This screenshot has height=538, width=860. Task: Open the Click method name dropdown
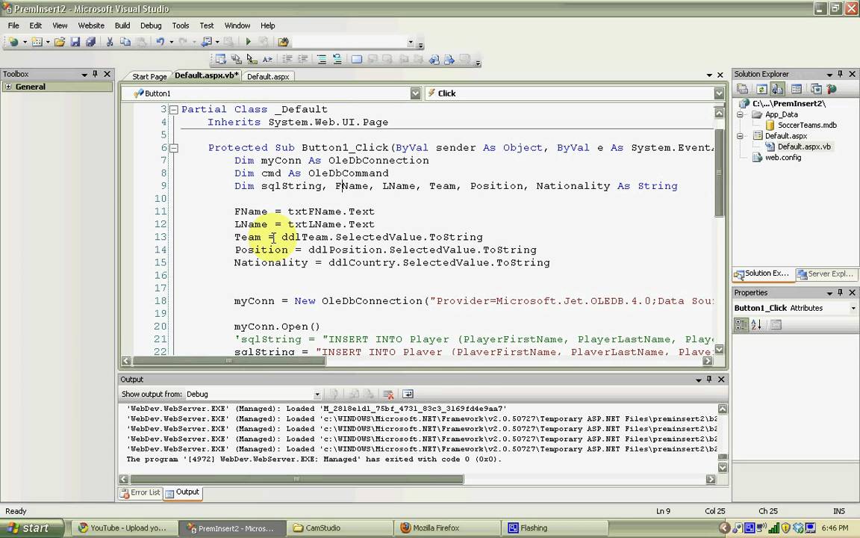coord(719,93)
